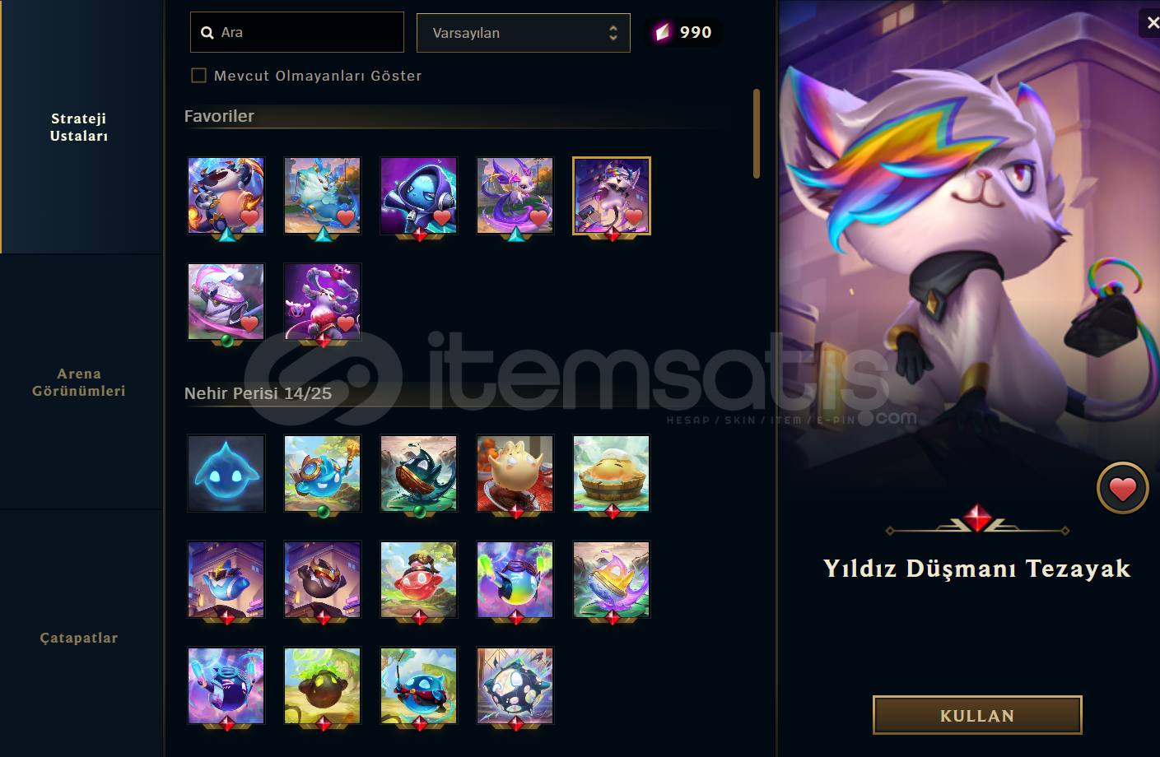Viewport: 1160px width, 757px height.
Task: Focus the Ara search field
Action: tap(297, 32)
